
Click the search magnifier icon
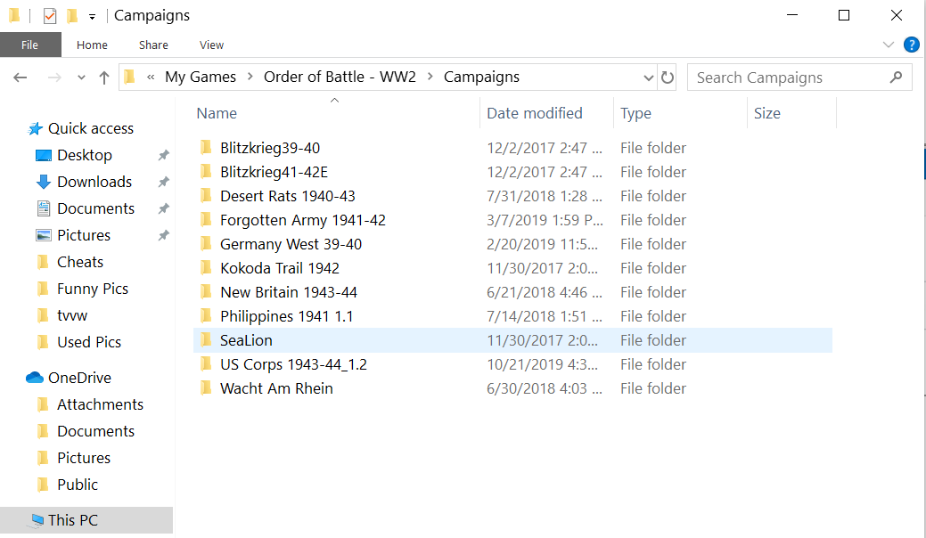coord(897,77)
